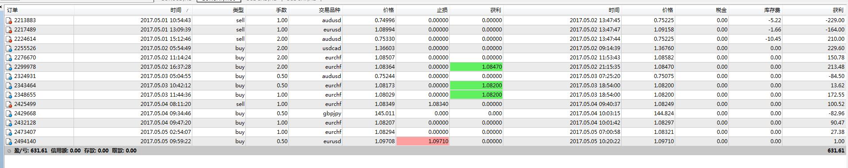The height and width of the screenshot is (168, 848).
Task: Click the order icon for ticket 2224614
Action: pyautogui.click(x=8, y=39)
